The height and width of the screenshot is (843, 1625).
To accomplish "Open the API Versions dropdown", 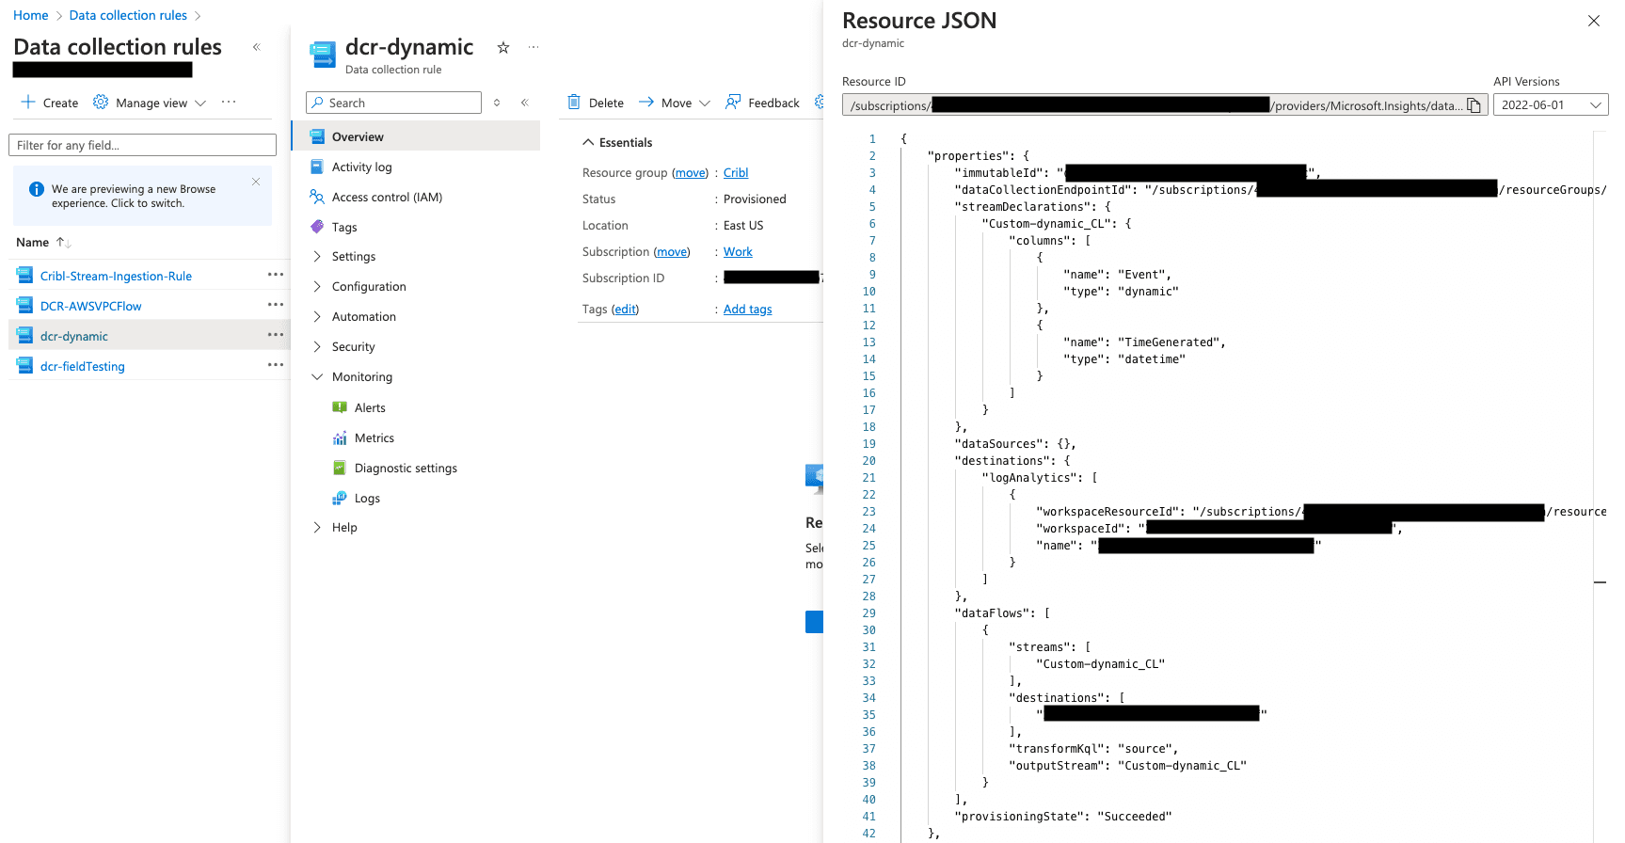I will coord(1550,104).
